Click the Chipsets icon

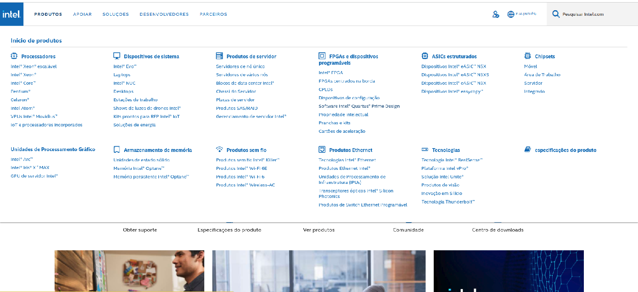(528, 56)
